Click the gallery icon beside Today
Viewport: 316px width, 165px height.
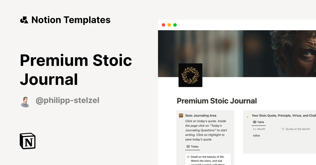(188, 147)
